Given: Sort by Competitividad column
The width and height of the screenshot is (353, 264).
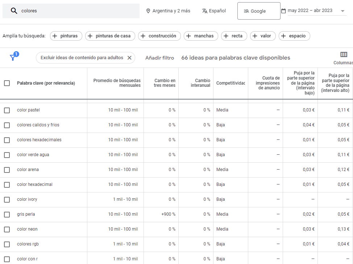Looking at the screenshot, I should click(x=231, y=83).
